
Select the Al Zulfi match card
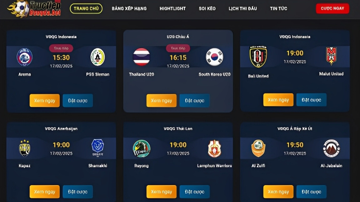coord(295,162)
